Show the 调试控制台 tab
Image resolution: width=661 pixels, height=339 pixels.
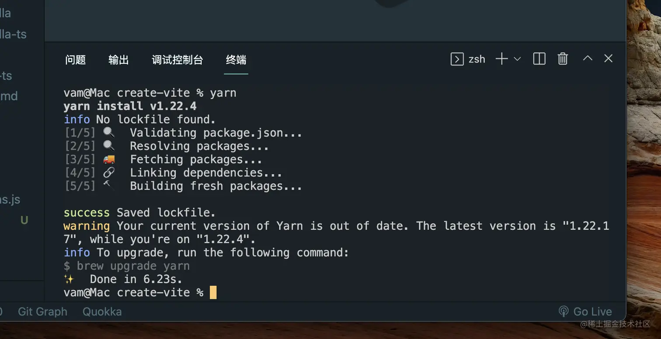[x=177, y=60]
